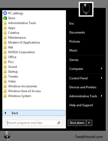Click the magnifying glass search icon

tap(59, 123)
